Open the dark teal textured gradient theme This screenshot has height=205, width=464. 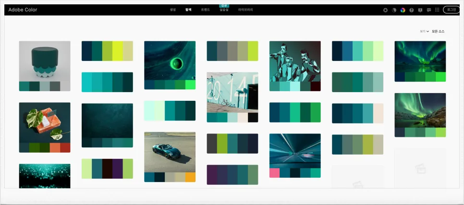108,121
